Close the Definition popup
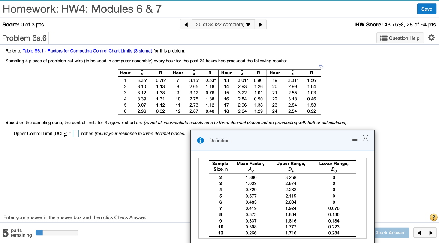439x243 pixels. [x=365, y=138]
